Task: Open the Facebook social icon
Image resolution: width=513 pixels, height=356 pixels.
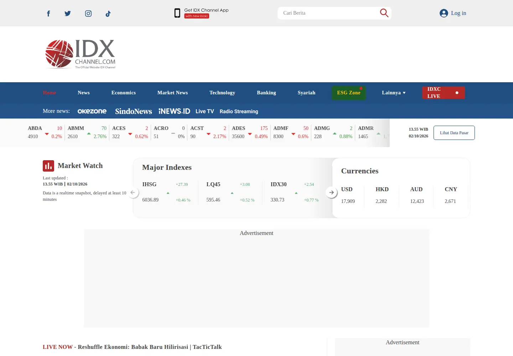Action: click(48, 14)
